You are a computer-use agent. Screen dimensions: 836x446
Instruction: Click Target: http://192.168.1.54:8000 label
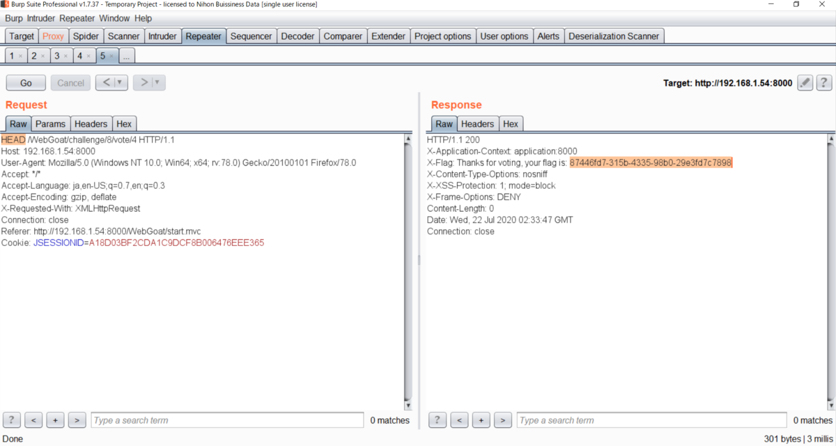pos(728,83)
